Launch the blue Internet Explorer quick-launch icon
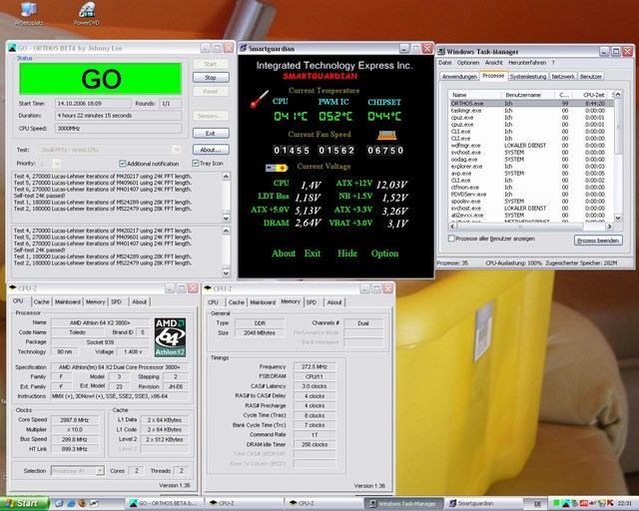 pyautogui.click(x=71, y=503)
